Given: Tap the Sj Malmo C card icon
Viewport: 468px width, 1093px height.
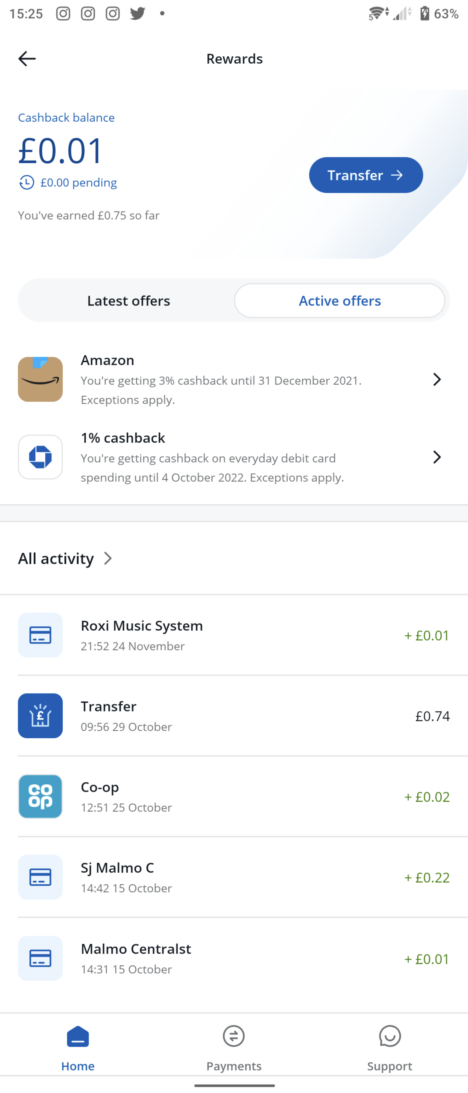Looking at the screenshot, I should point(40,877).
